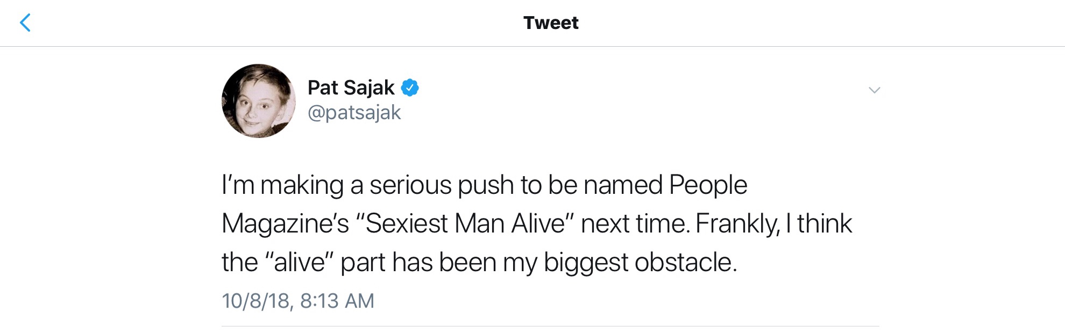
Task: Click "next time" in the tweet
Action: coord(635,223)
